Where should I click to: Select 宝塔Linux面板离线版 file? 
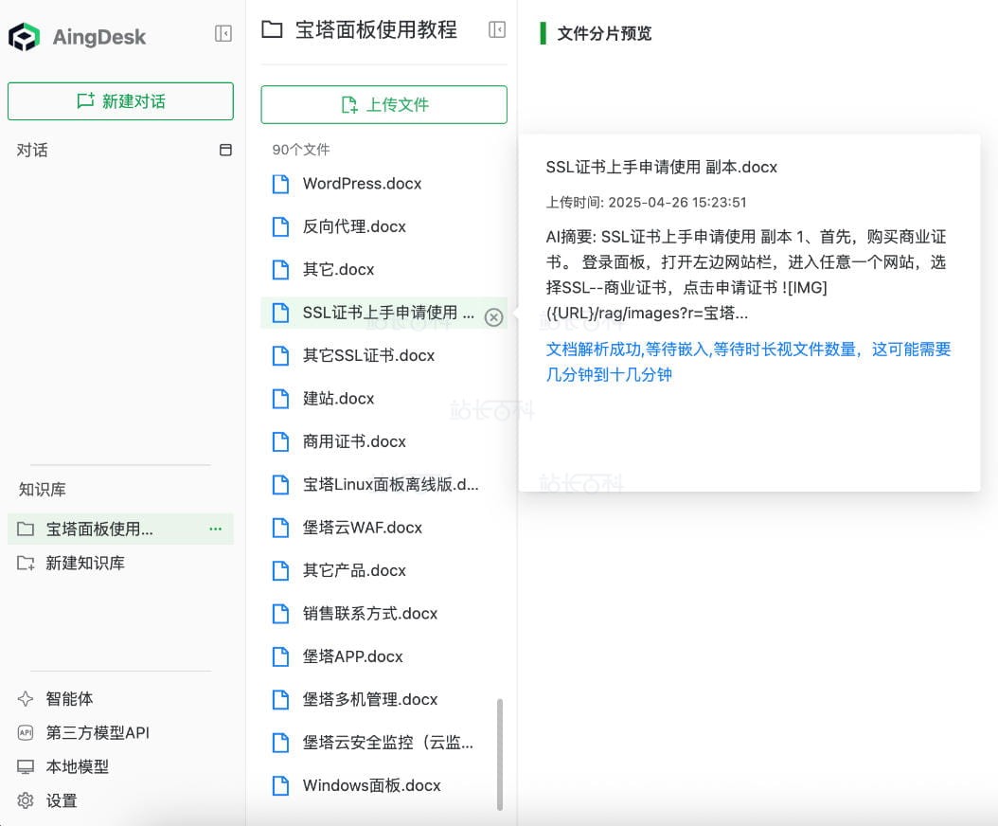[x=383, y=485]
